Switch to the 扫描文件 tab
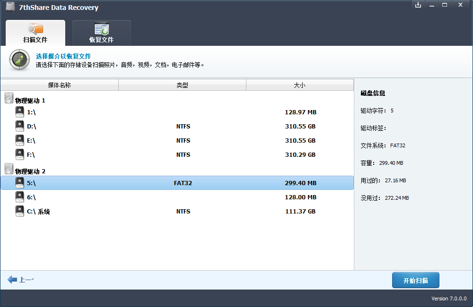 click(x=35, y=33)
